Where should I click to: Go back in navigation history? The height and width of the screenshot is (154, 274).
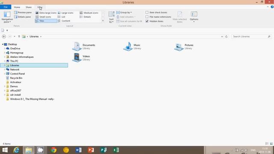tap(4, 36)
